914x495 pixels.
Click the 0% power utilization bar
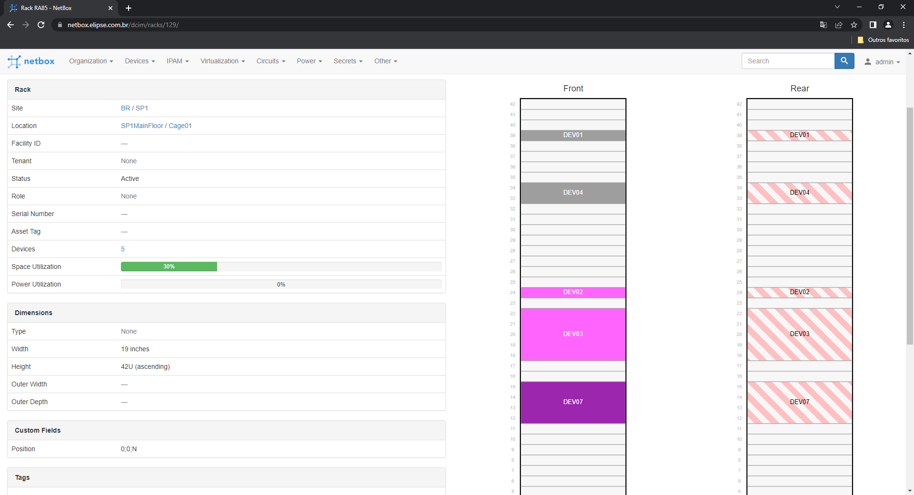point(281,284)
